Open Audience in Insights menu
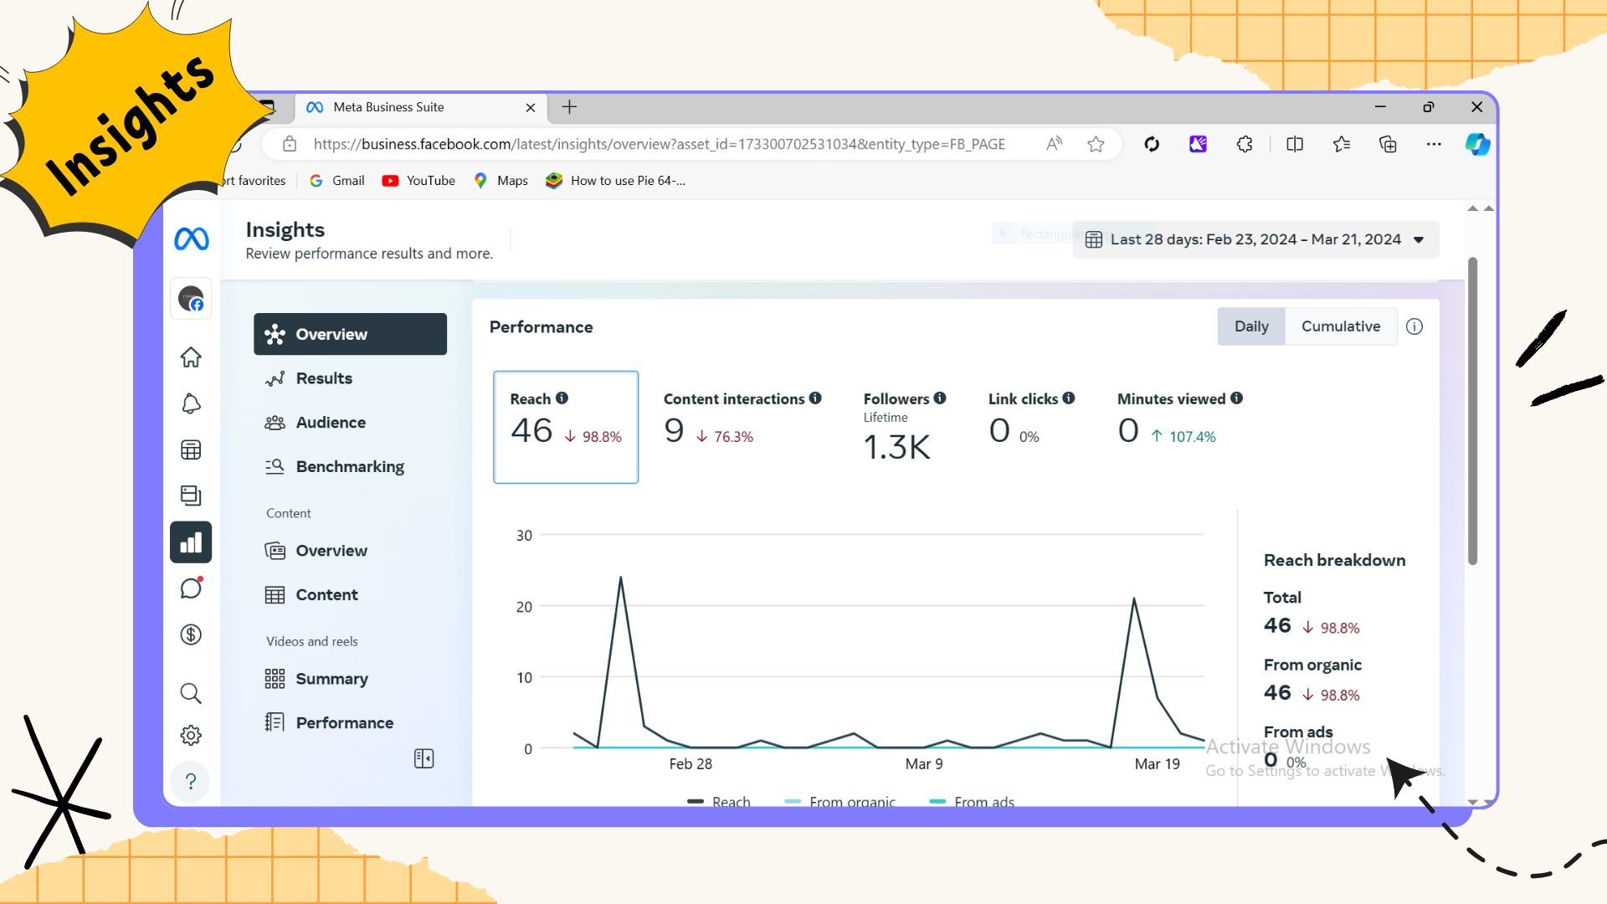This screenshot has height=904, width=1607. 331,423
